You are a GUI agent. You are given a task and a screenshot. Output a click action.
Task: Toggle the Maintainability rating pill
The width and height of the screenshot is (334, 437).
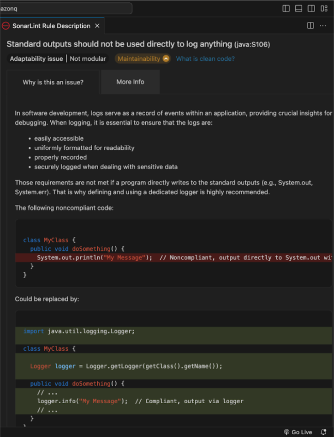coord(138,59)
